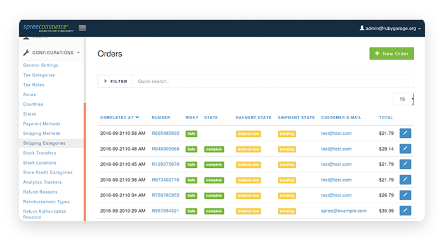Open Tax Categories

point(39,75)
